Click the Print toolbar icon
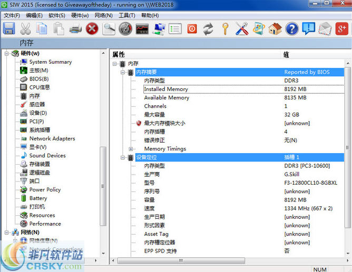Screen dimensions: 352x272 (75, 29)
